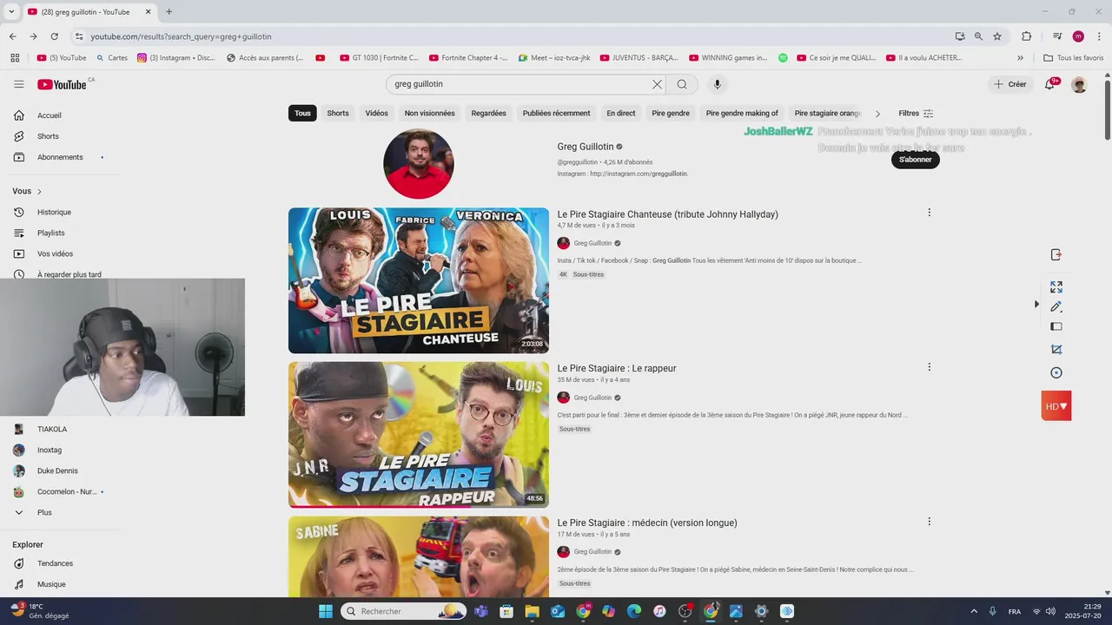Open options for Le Pire Stagiaire Chanteuse
This screenshot has width=1112, height=625.
[929, 213]
